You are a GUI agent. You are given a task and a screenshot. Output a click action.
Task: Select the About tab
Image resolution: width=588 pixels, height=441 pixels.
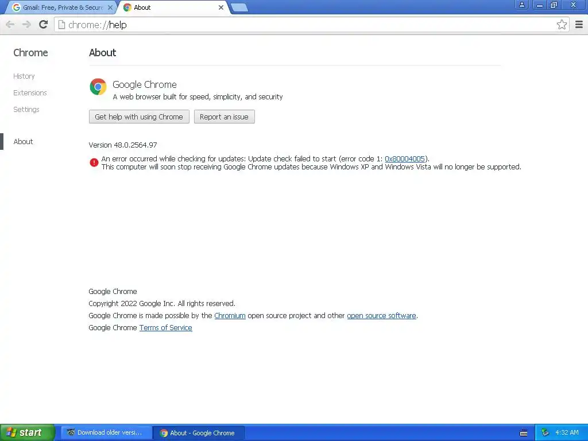172,7
